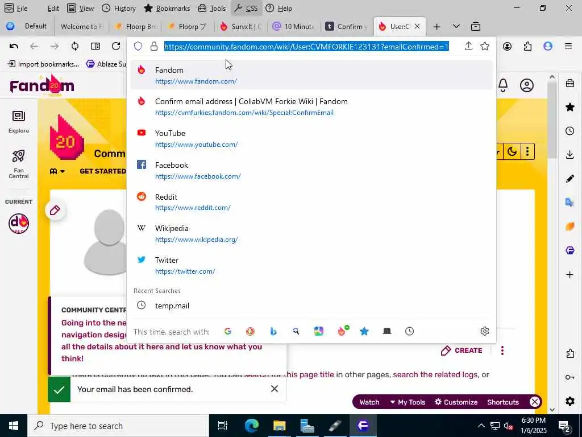Search bookmarks using the blue star icon
This screenshot has width=582, height=437.
tap(364, 332)
